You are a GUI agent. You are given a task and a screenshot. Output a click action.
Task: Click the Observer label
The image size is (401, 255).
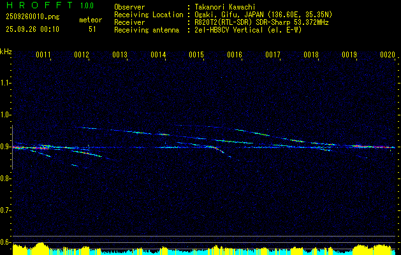(x=129, y=7)
